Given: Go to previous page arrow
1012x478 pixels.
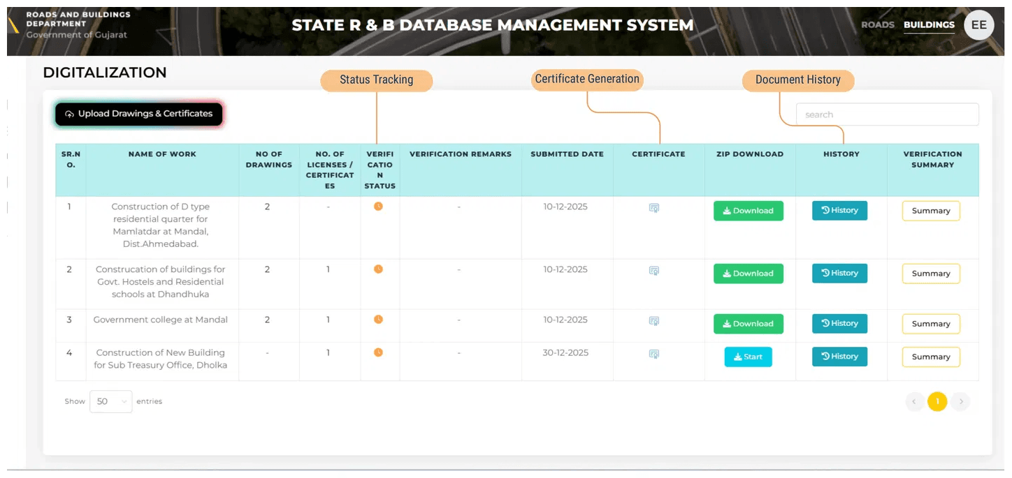Looking at the screenshot, I should [914, 401].
